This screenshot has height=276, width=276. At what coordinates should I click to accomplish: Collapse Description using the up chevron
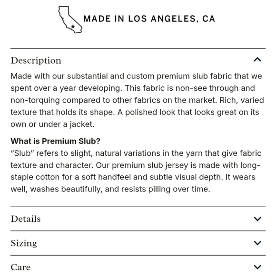point(257,60)
